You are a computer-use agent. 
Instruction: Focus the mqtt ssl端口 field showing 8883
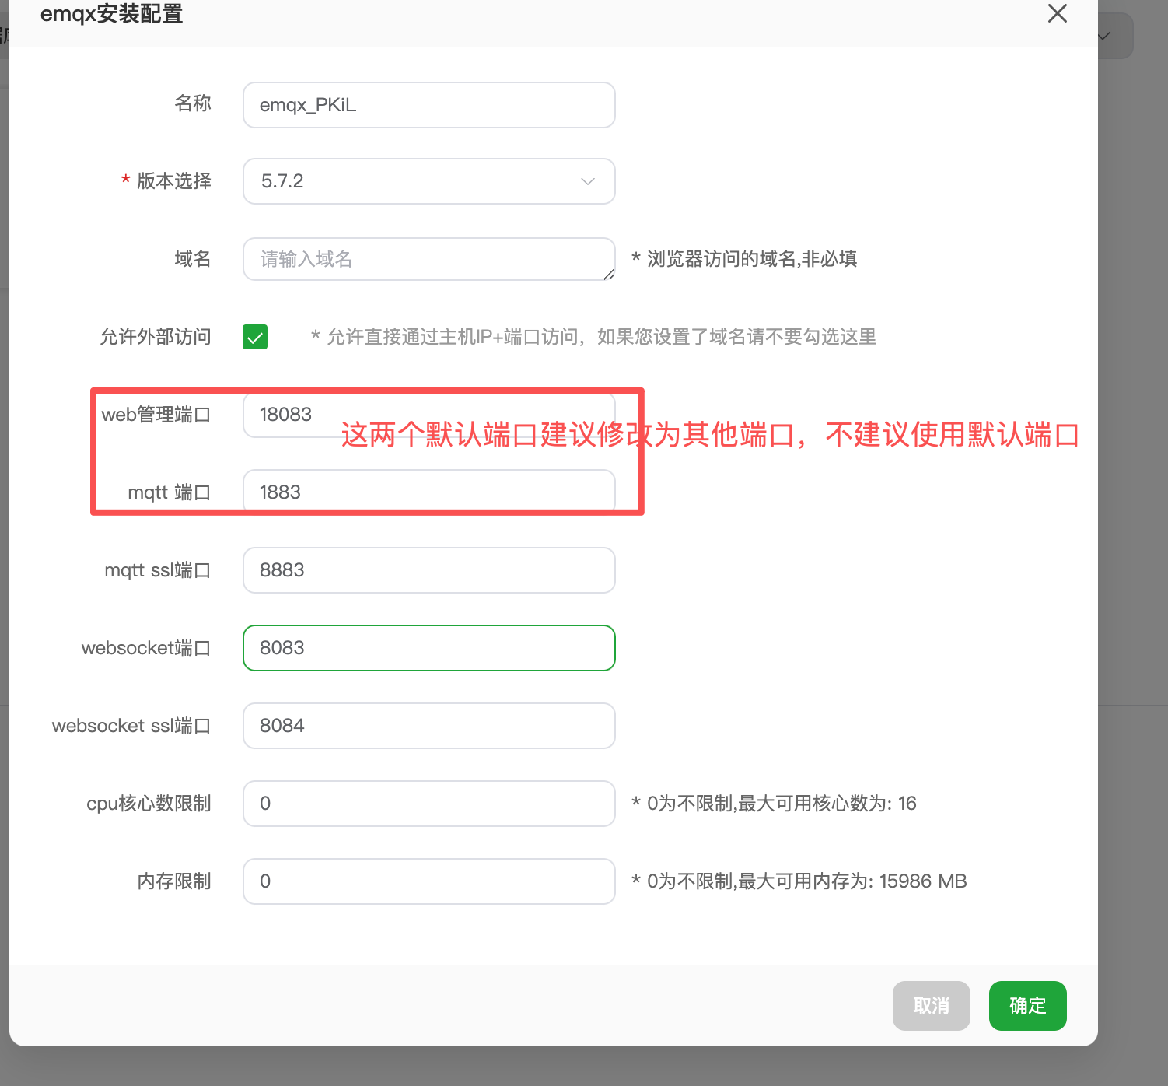click(x=428, y=570)
